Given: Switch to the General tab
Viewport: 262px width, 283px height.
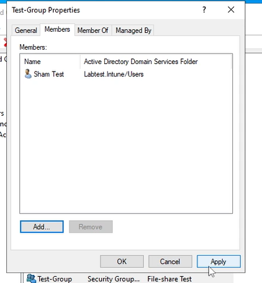Looking at the screenshot, I should [26, 30].
